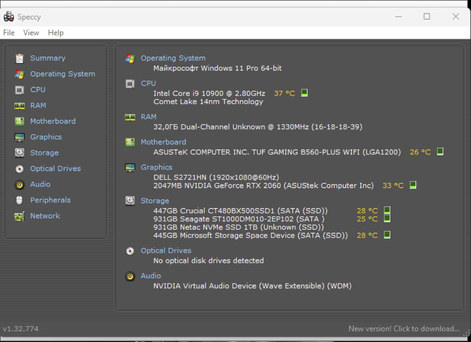Click the Graphics heading link in main panel

(x=156, y=167)
